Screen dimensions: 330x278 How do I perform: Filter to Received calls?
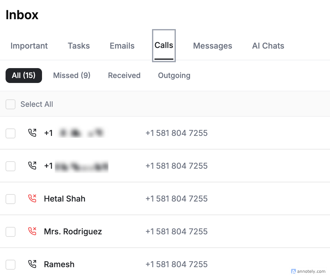(x=124, y=75)
